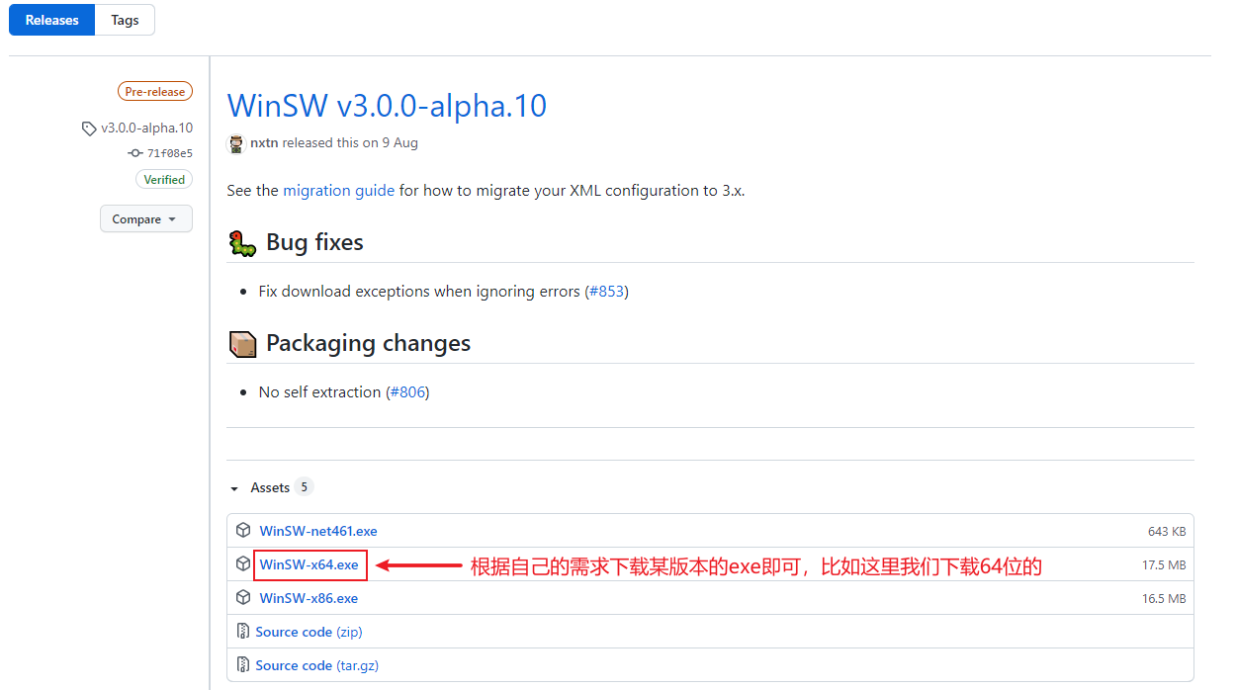Click the Verified badge
This screenshot has width=1237, height=690.
163,179
